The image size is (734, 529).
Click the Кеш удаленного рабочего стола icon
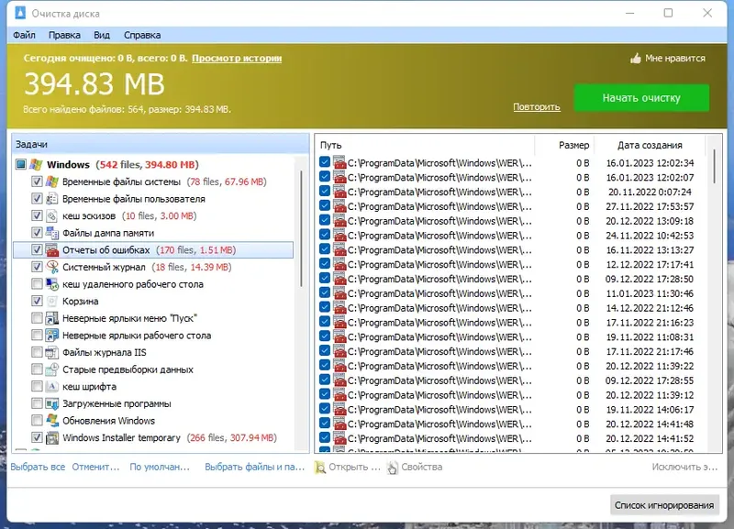click(52, 284)
